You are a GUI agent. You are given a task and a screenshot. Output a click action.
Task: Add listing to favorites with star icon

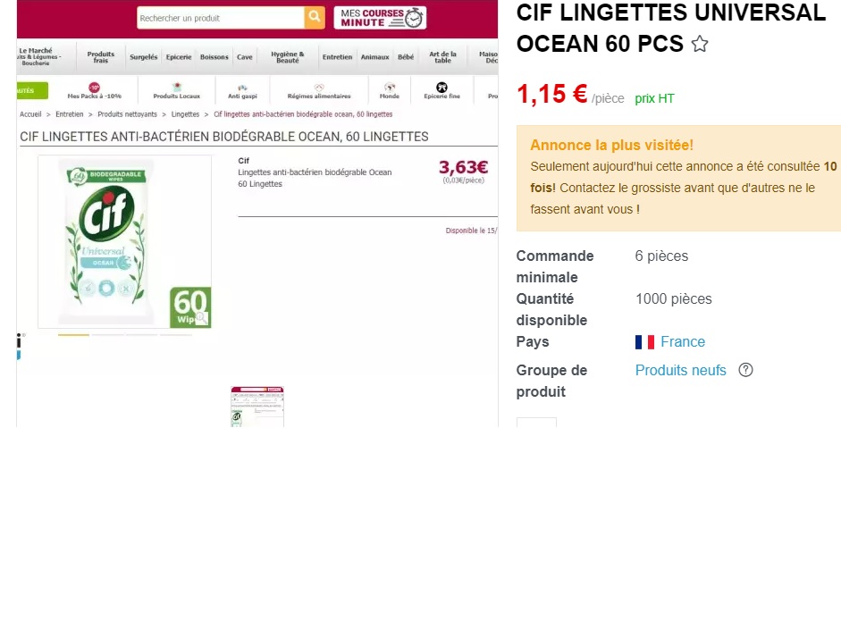tap(700, 44)
